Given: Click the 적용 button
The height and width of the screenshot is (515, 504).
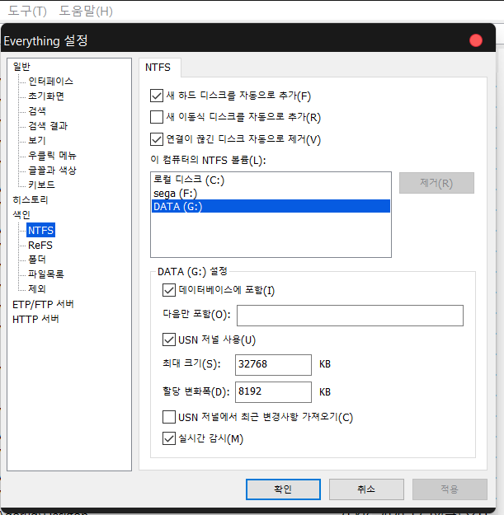Looking at the screenshot, I should (x=450, y=489).
